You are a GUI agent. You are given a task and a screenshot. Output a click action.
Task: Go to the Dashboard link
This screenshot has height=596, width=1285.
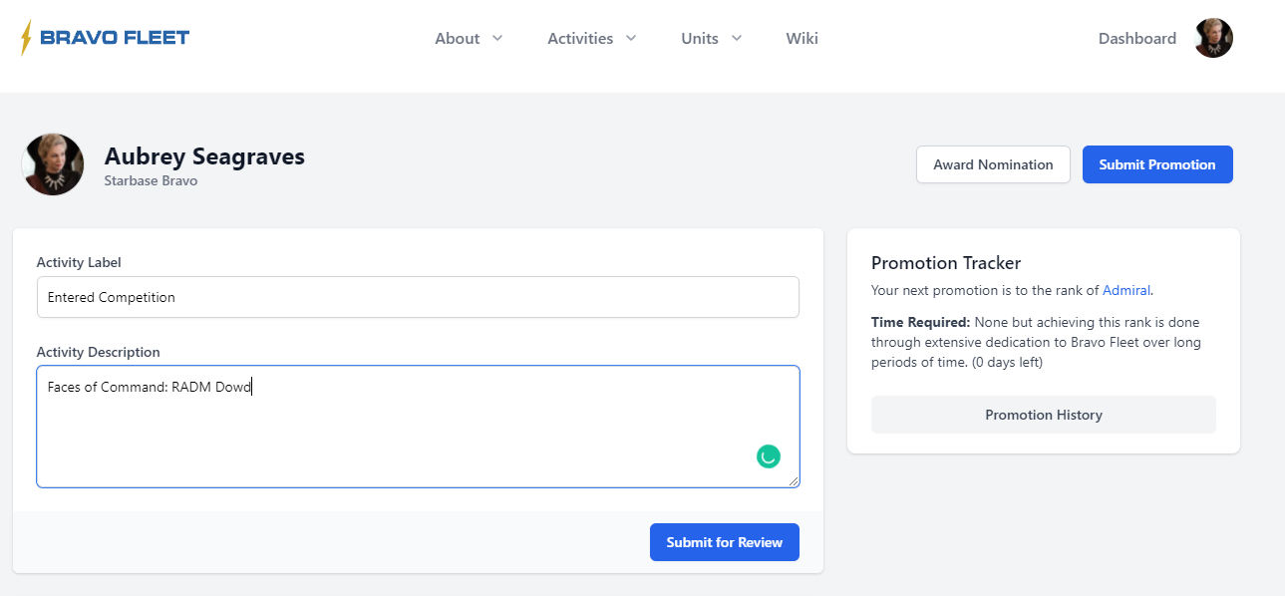pos(1136,38)
